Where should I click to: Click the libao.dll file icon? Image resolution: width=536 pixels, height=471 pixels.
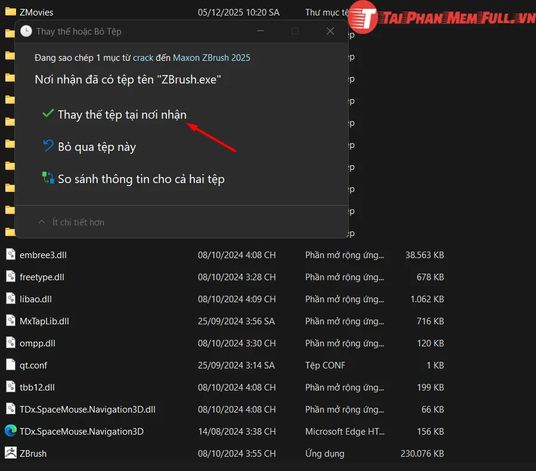click(x=10, y=299)
